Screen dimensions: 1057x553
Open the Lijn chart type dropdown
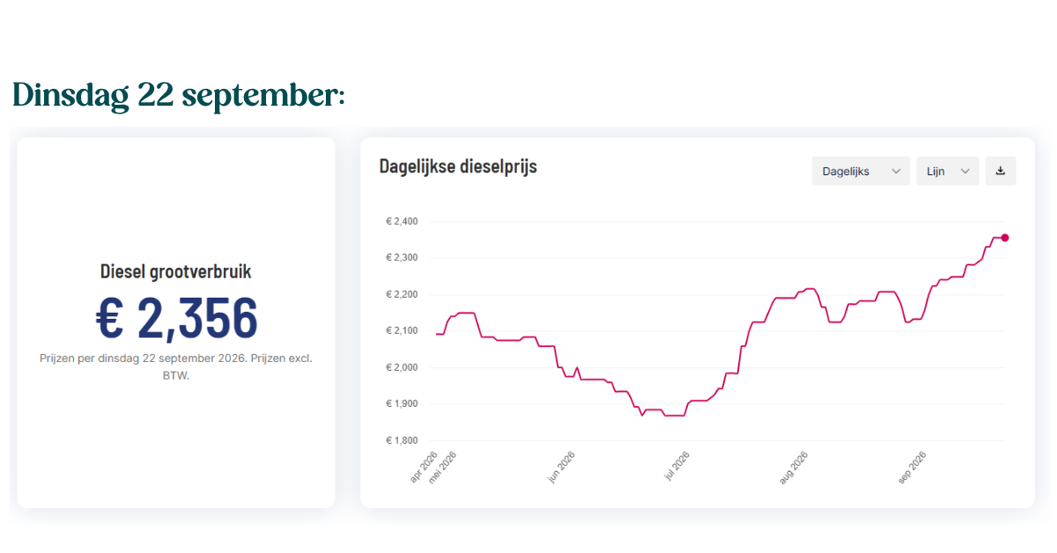(948, 171)
